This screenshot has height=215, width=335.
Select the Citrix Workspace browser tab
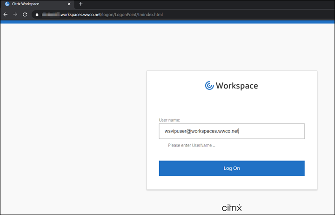click(x=38, y=4)
